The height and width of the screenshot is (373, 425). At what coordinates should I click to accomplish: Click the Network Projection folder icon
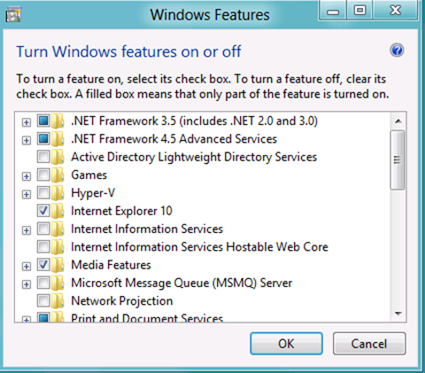pyautogui.click(x=58, y=301)
